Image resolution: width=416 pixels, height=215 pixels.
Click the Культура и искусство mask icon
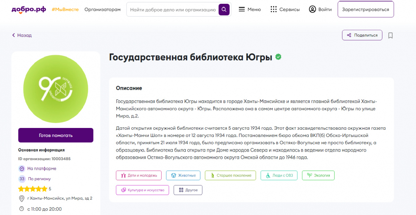[x=123, y=190]
